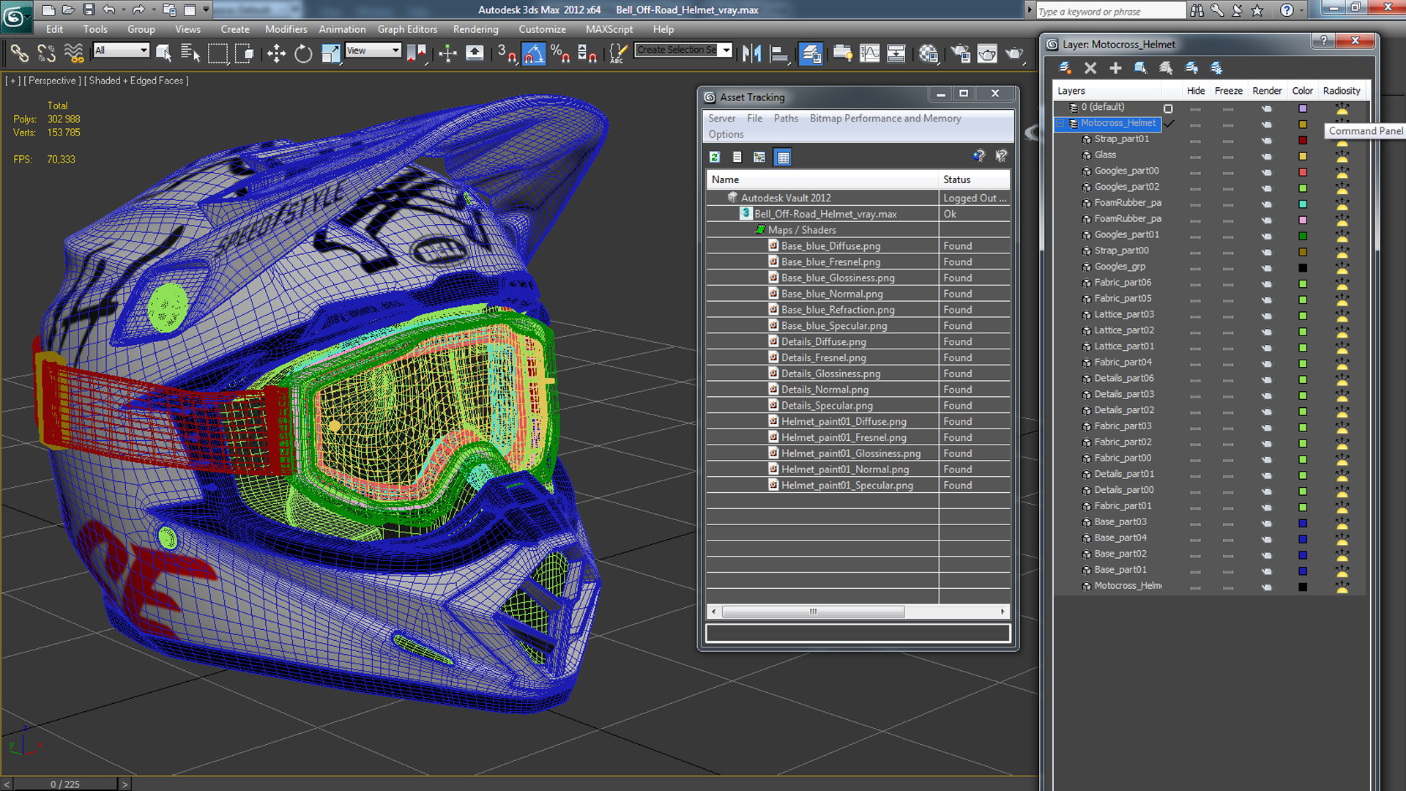
Task: Click the Render Production teapot
Action: 1014,53
